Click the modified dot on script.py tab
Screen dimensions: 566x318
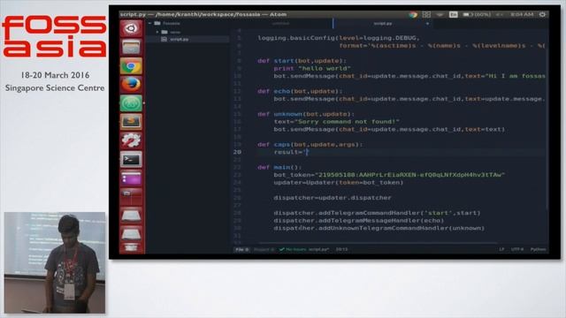[x=427, y=24]
